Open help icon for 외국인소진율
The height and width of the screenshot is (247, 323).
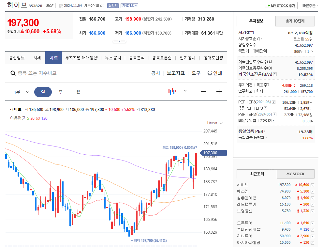[x=275, y=74]
